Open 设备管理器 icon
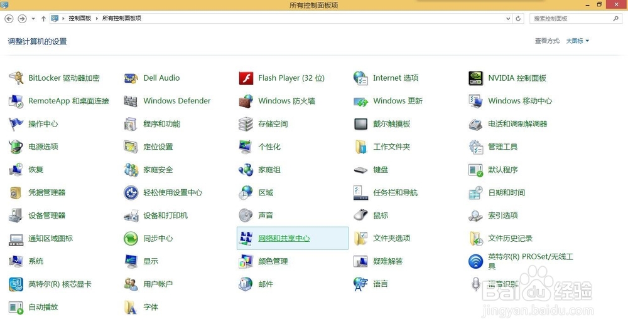Image resolution: width=628 pixels, height=332 pixels. pyautogui.click(x=16, y=215)
